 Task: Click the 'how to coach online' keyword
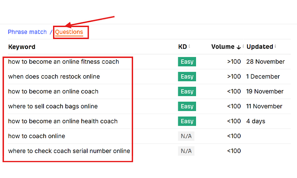point(36,136)
